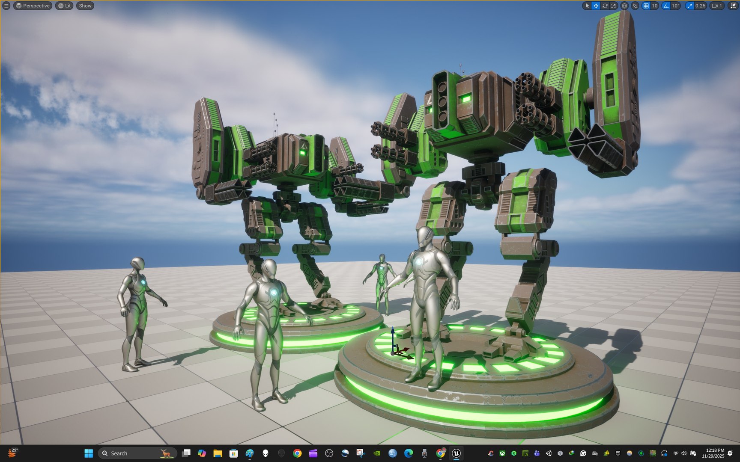
Task: Open the volume speaker control
Action: 684,453
